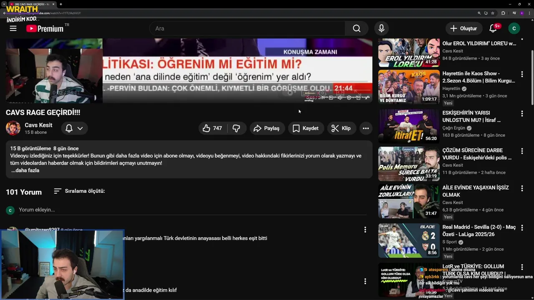Open the account avatar menu
The height and width of the screenshot is (300, 534).
514,28
